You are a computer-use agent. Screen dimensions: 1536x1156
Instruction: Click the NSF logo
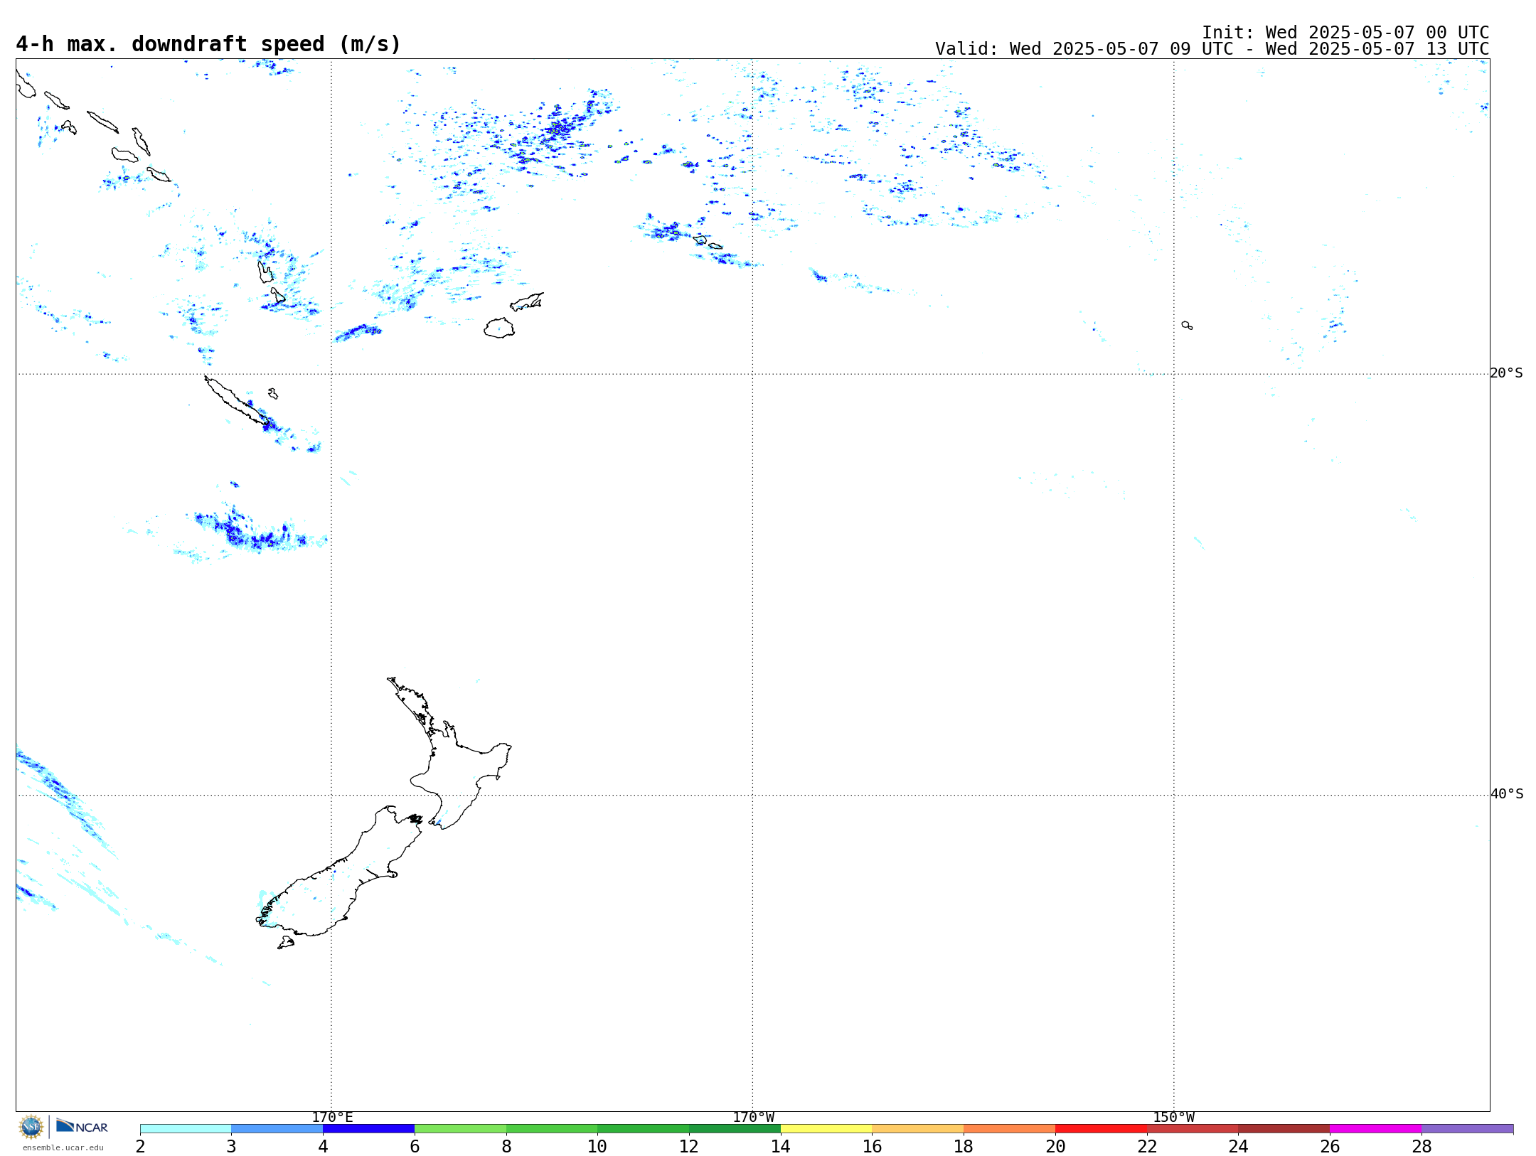31,1127
